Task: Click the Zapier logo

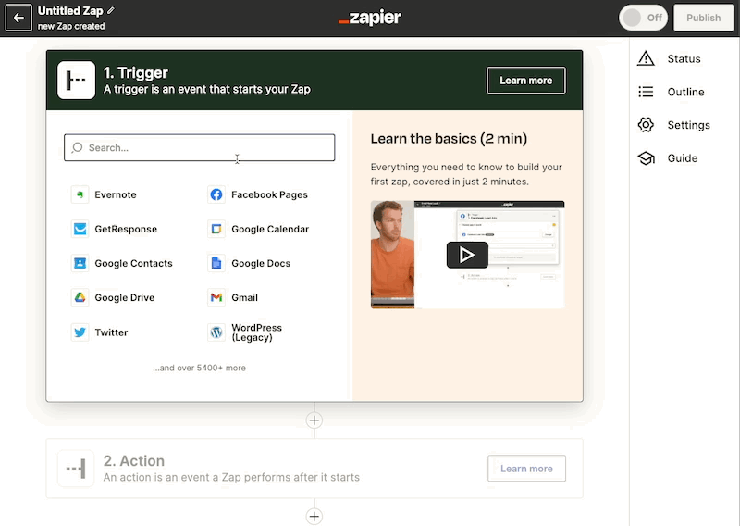Action: (x=369, y=18)
